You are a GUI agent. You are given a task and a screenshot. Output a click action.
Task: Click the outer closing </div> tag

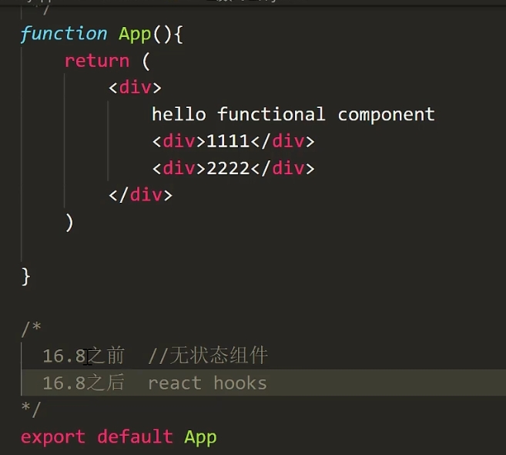(140, 195)
